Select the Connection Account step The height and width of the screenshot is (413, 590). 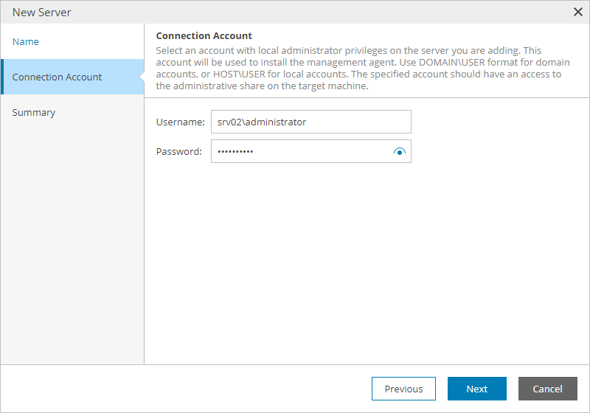pyautogui.click(x=57, y=77)
